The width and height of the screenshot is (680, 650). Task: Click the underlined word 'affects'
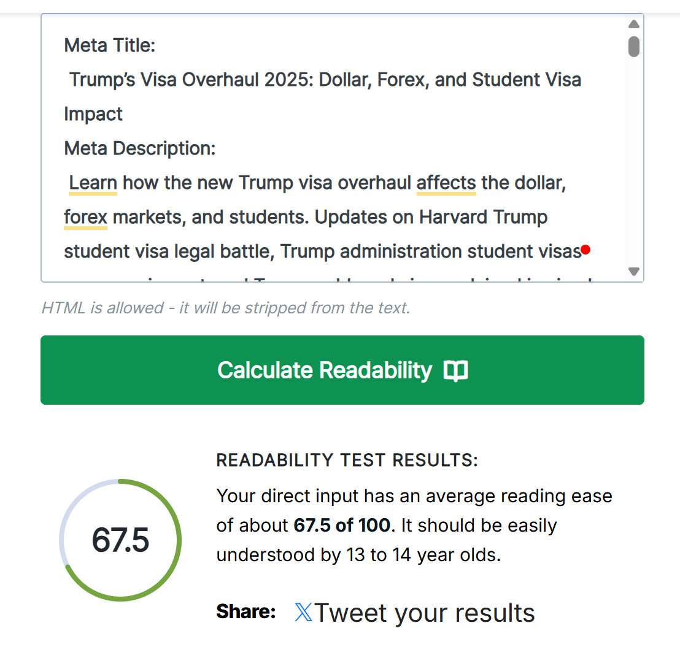[x=446, y=183]
